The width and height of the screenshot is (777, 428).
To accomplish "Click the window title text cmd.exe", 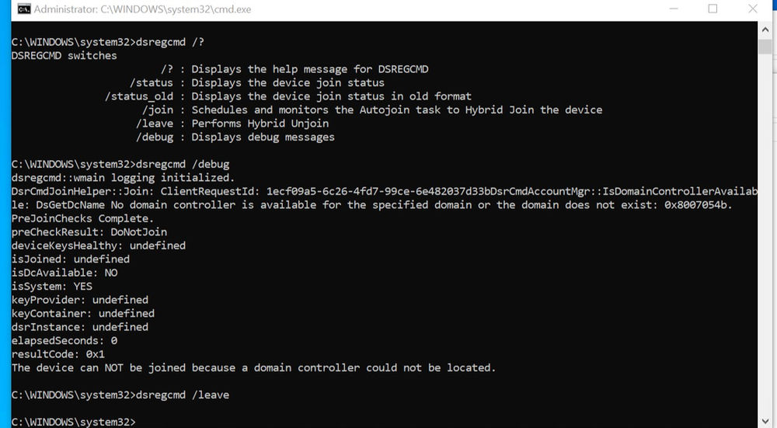I will tap(142, 9).
